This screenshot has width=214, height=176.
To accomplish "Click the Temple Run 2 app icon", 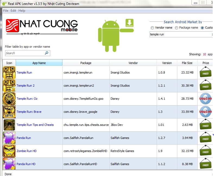I will coord(9,86).
